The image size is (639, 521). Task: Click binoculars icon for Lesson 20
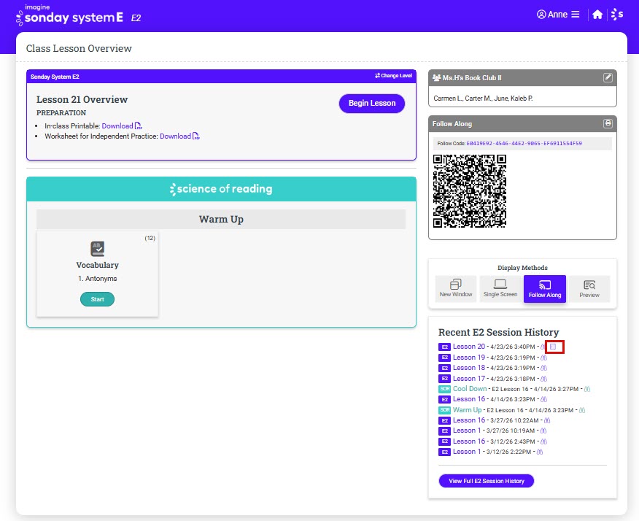pyautogui.click(x=543, y=347)
